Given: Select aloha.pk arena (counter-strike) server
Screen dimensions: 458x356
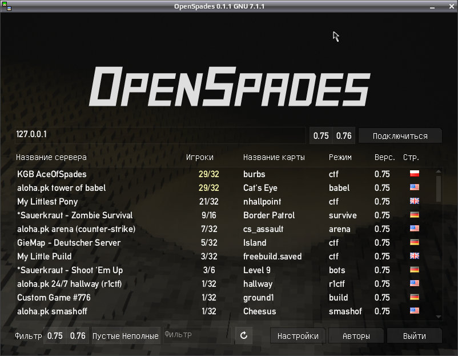Looking at the screenshot, I should click(x=225, y=229).
